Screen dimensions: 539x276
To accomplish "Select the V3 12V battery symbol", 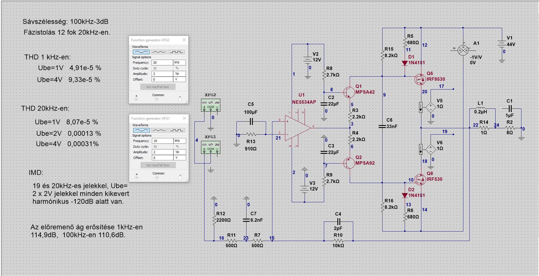I will 305,189.
